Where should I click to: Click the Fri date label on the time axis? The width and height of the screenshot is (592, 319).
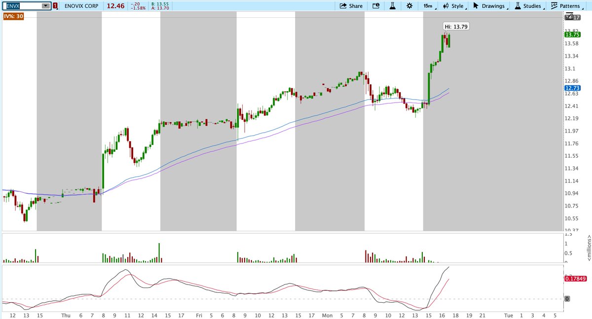pos(199,315)
